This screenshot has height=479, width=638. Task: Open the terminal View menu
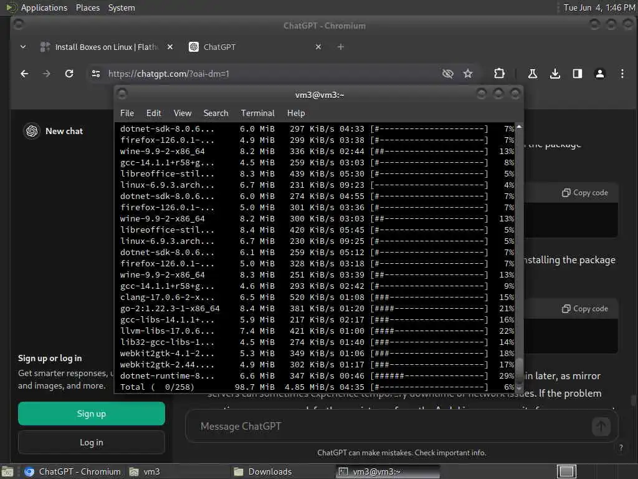coord(183,114)
